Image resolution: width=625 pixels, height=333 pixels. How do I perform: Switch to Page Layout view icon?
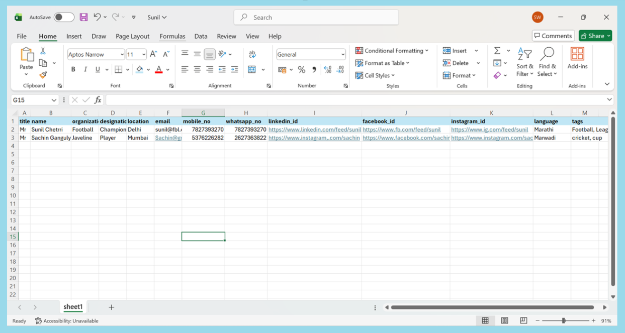pos(504,320)
